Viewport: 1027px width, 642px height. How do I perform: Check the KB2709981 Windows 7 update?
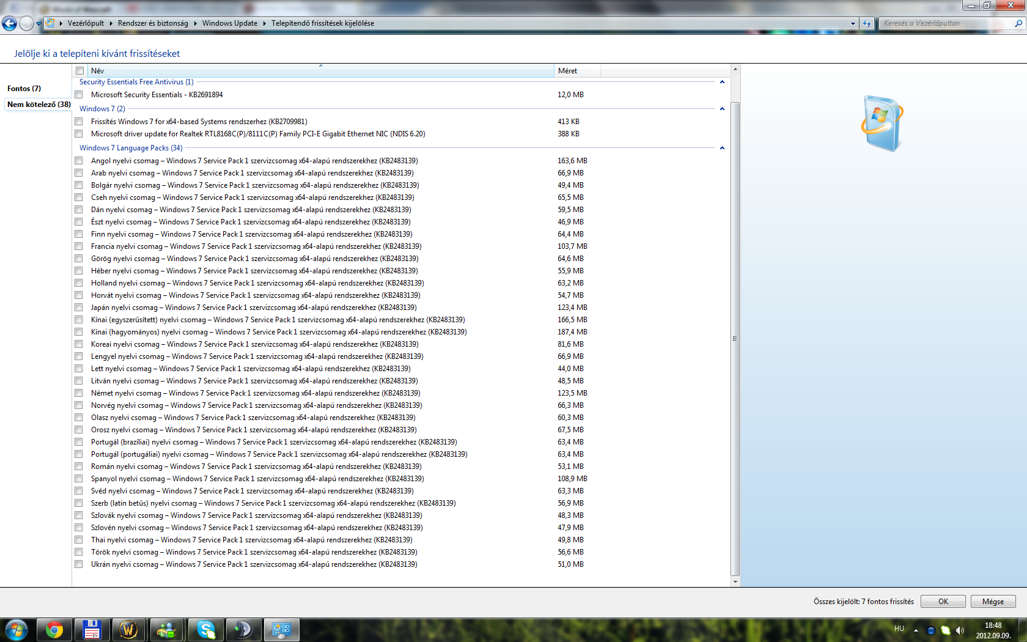[x=79, y=122]
